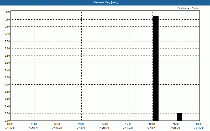Click the 06:00 time axis label
The image size is (210, 131).
(x=57, y=124)
